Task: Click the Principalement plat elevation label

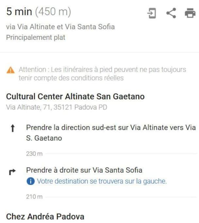Action: point(36,38)
